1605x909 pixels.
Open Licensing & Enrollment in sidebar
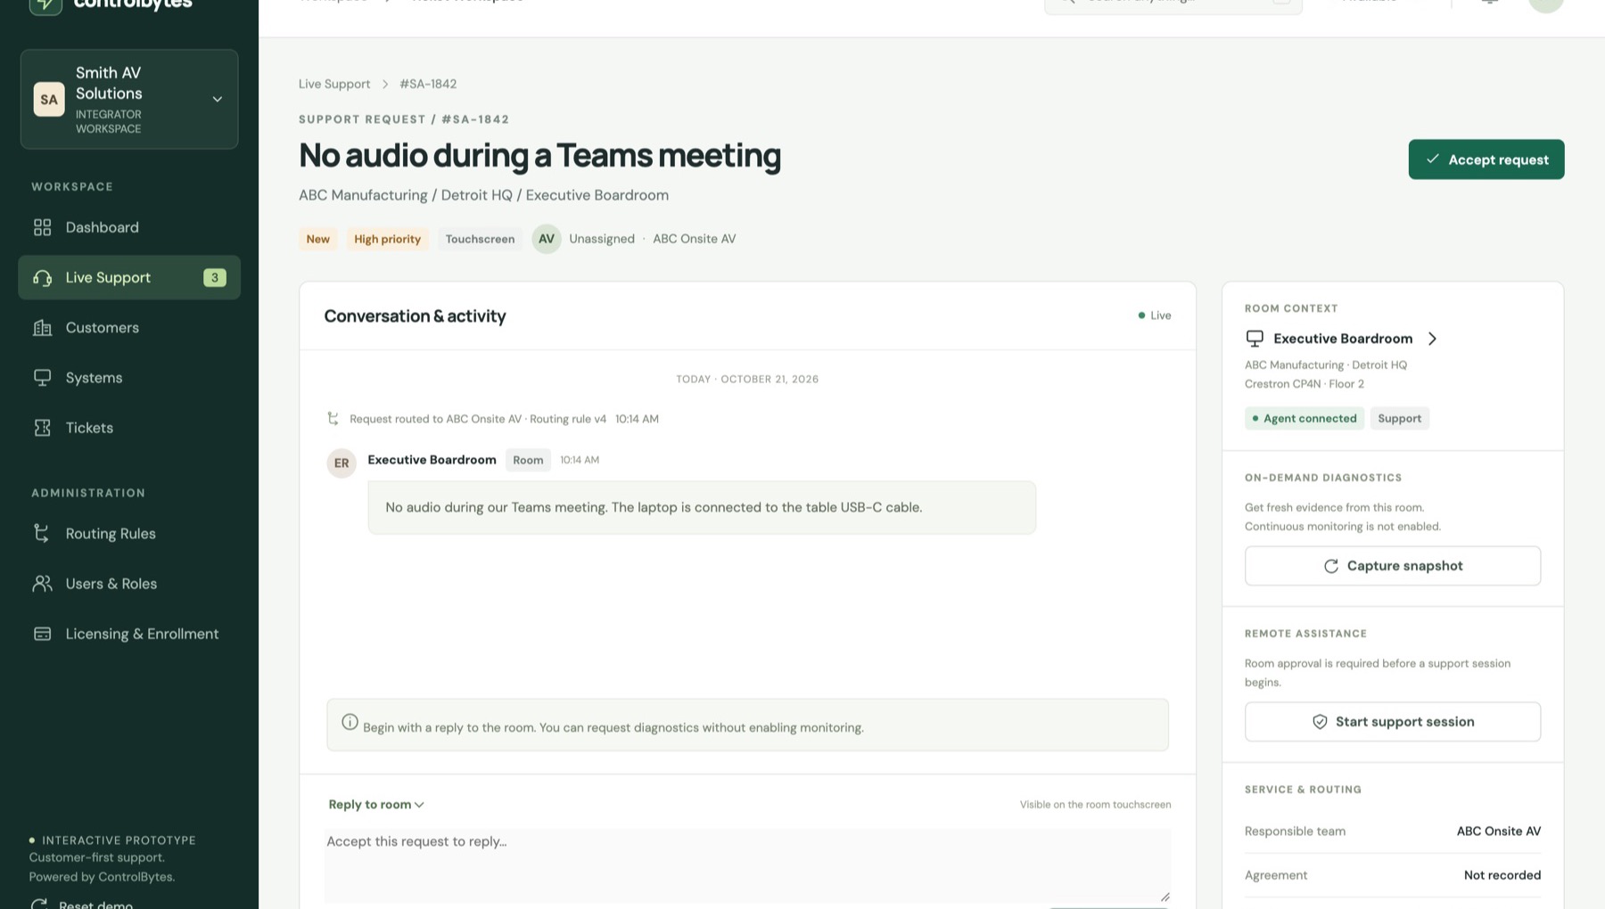click(x=129, y=634)
